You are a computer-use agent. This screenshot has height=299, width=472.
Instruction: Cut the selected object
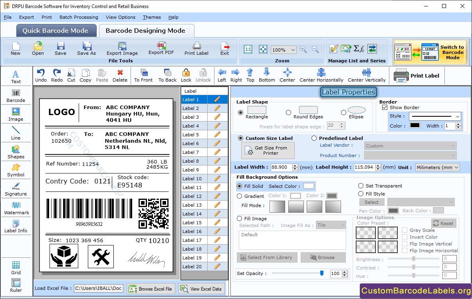pos(71,76)
